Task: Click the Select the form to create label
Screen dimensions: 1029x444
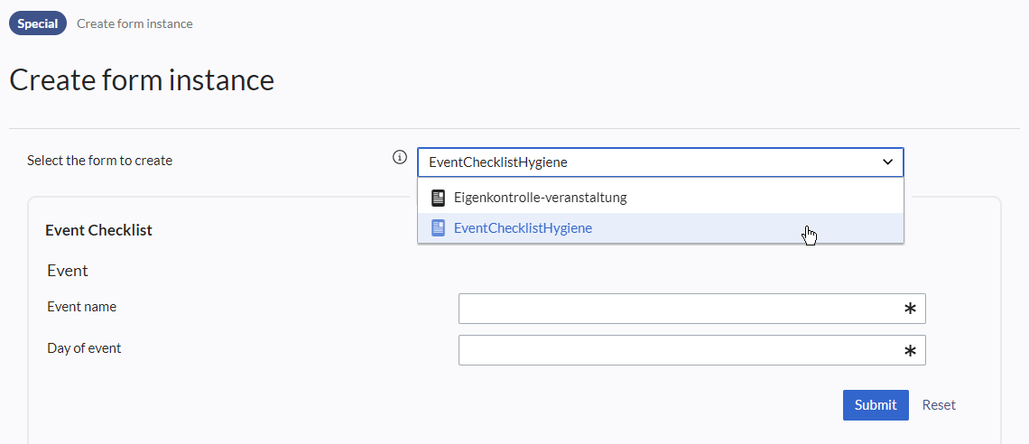Action: [100, 160]
